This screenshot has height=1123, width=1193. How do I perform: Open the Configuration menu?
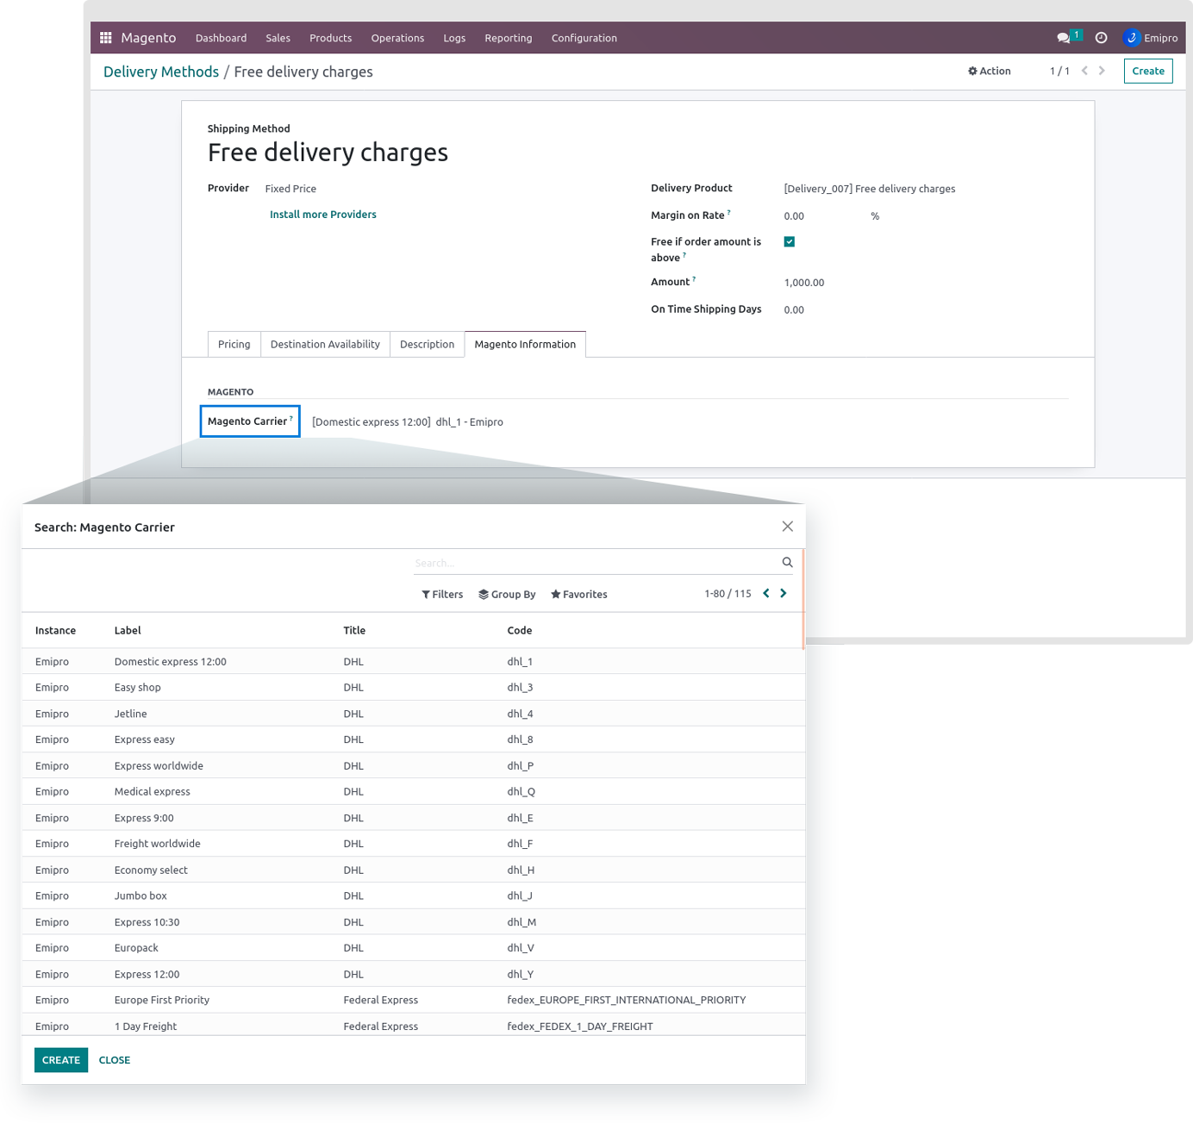point(584,38)
